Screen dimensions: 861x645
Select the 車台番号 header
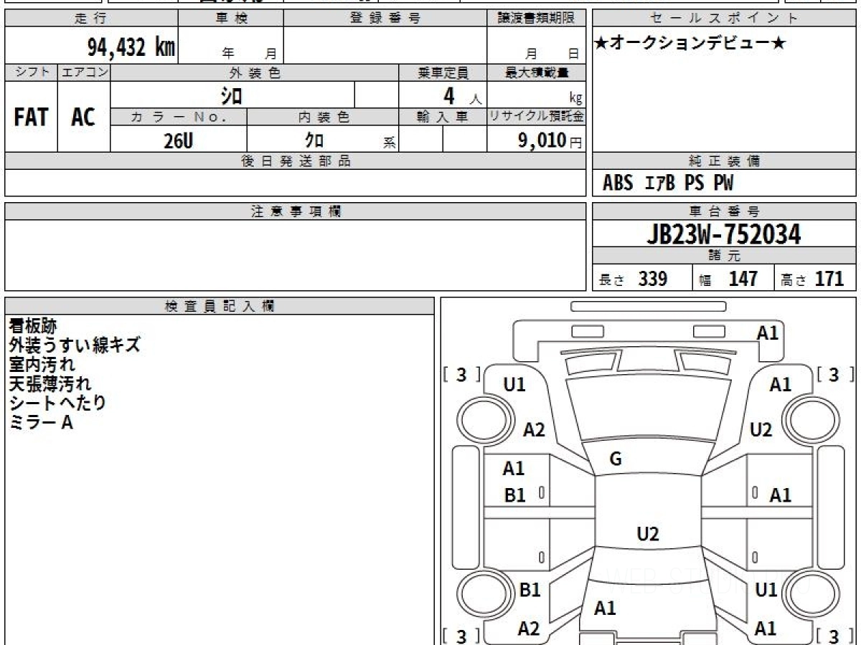(x=725, y=211)
